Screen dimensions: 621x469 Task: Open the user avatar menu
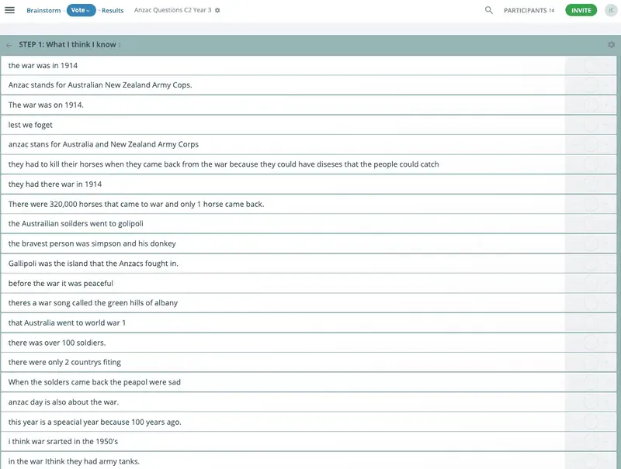(611, 10)
